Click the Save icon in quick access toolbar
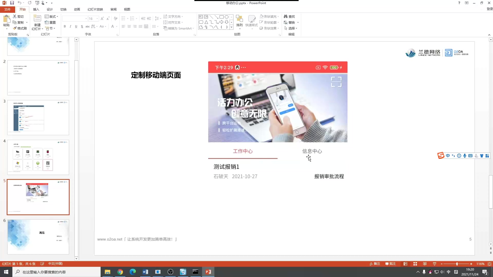This screenshot has width=493, height=277. (12, 3)
